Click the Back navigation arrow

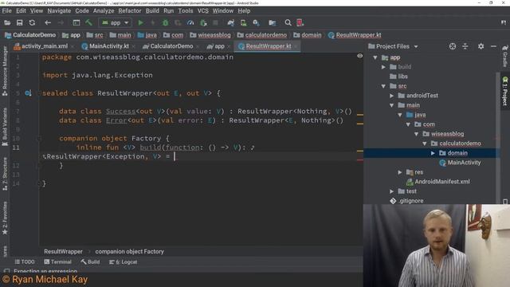pyautogui.click(x=48, y=23)
